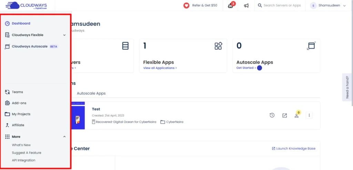Click the Affiliate icon
The height and width of the screenshot is (170, 353).
pyautogui.click(x=8, y=125)
